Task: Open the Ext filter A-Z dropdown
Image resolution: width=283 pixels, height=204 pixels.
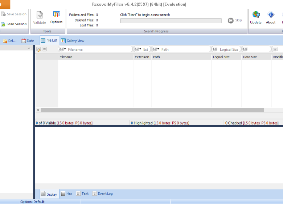Action: coord(138,49)
